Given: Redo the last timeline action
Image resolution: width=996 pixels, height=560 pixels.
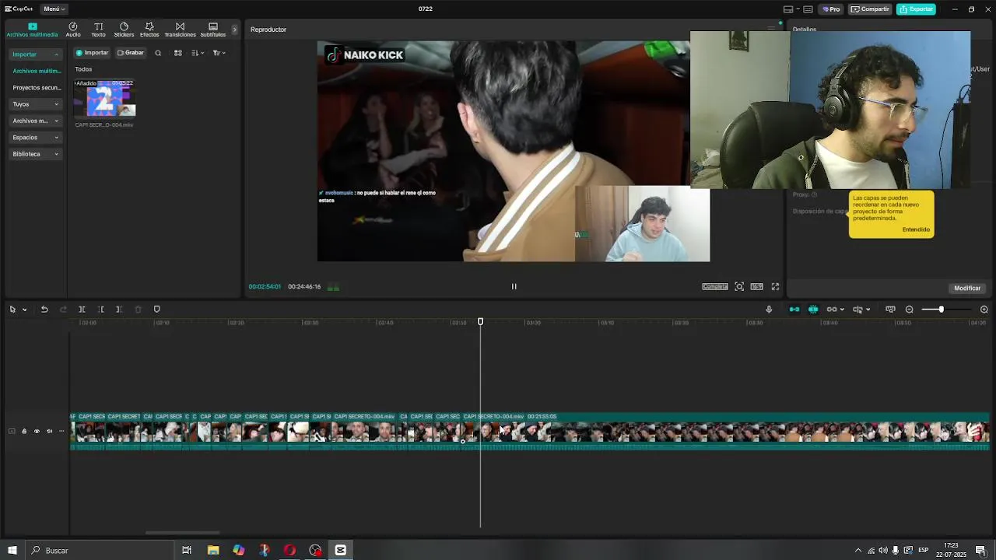Looking at the screenshot, I should (x=63, y=310).
